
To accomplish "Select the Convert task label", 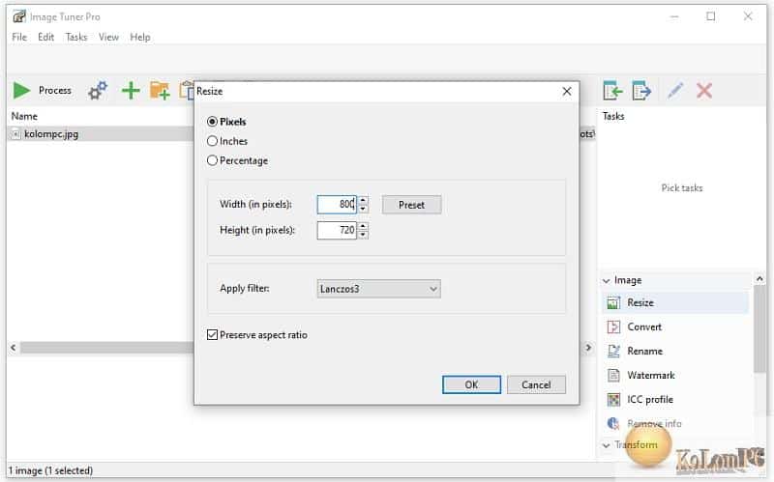I will point(644,326).
